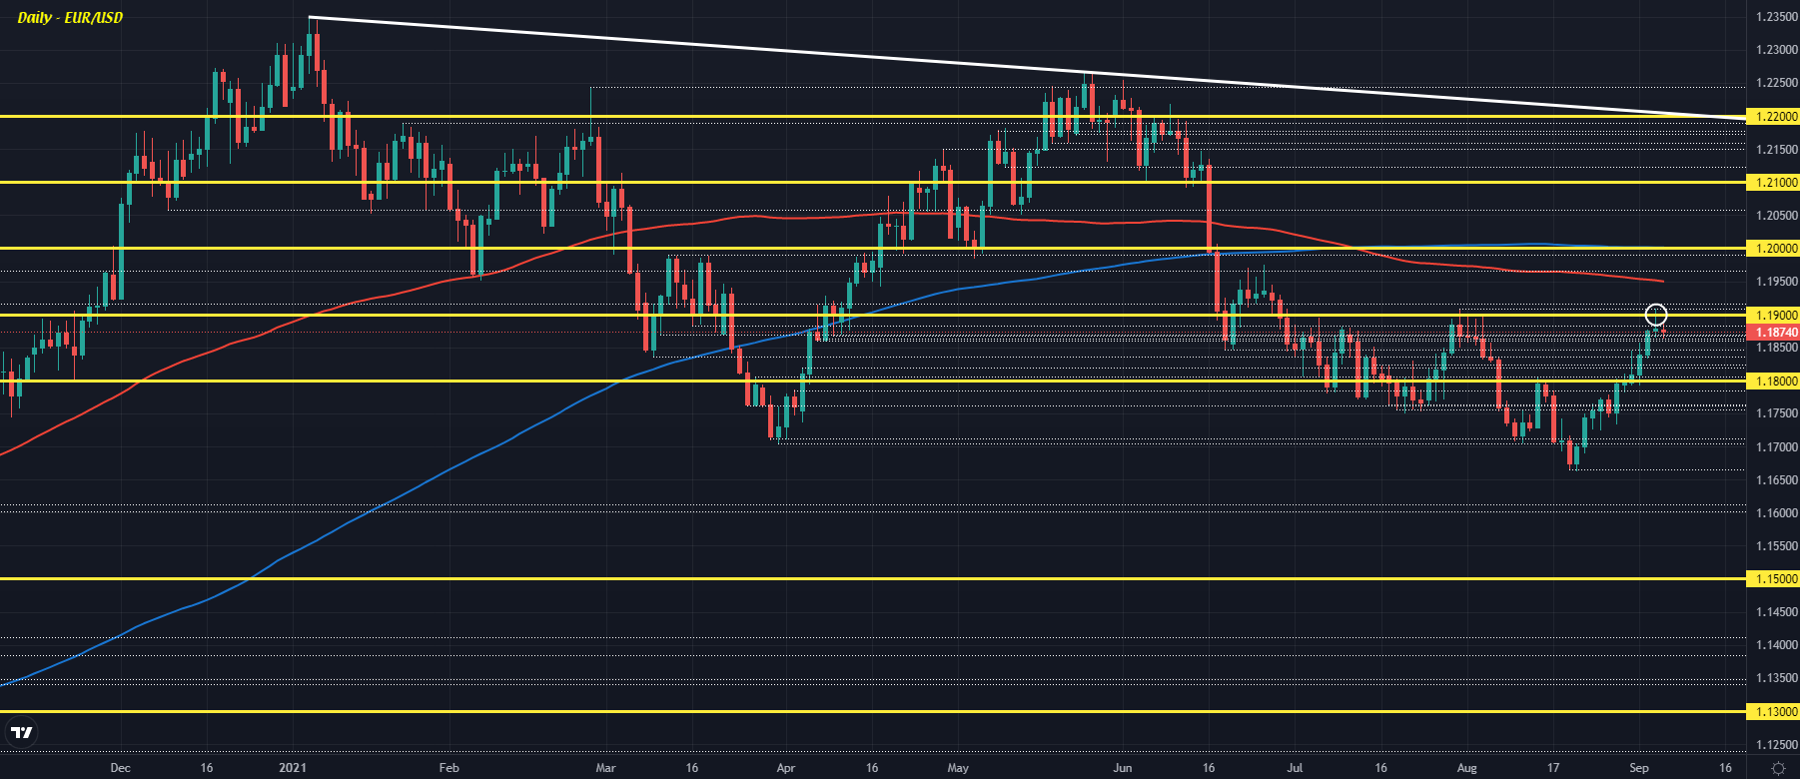The width and height of the screenshot is (1800, 779).
Task: Select the Feb marker on time axis
Action: click(x=449, y=768)
